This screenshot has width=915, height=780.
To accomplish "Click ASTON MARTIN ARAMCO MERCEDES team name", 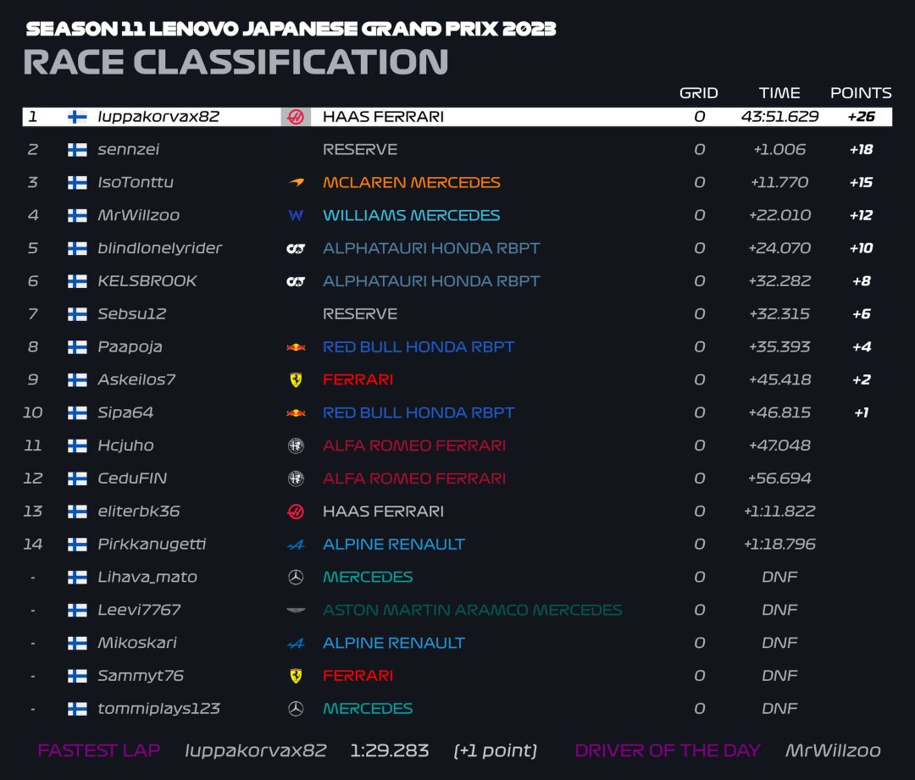I will [x=473, y=611].
